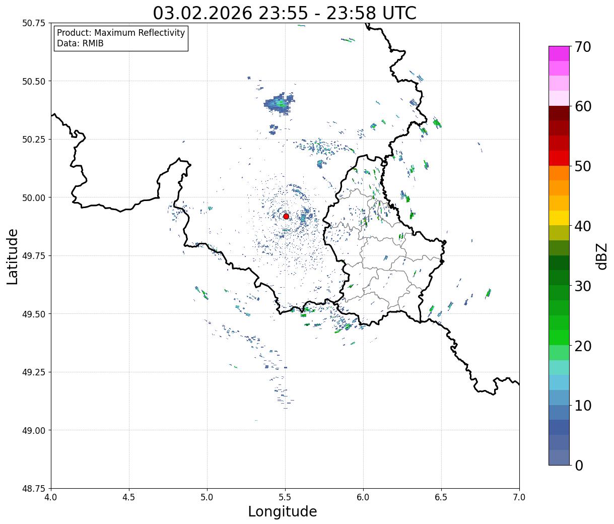614x524 pixels.
Task: Click the 'Longitude' axis label
Action: coord(283,511)
